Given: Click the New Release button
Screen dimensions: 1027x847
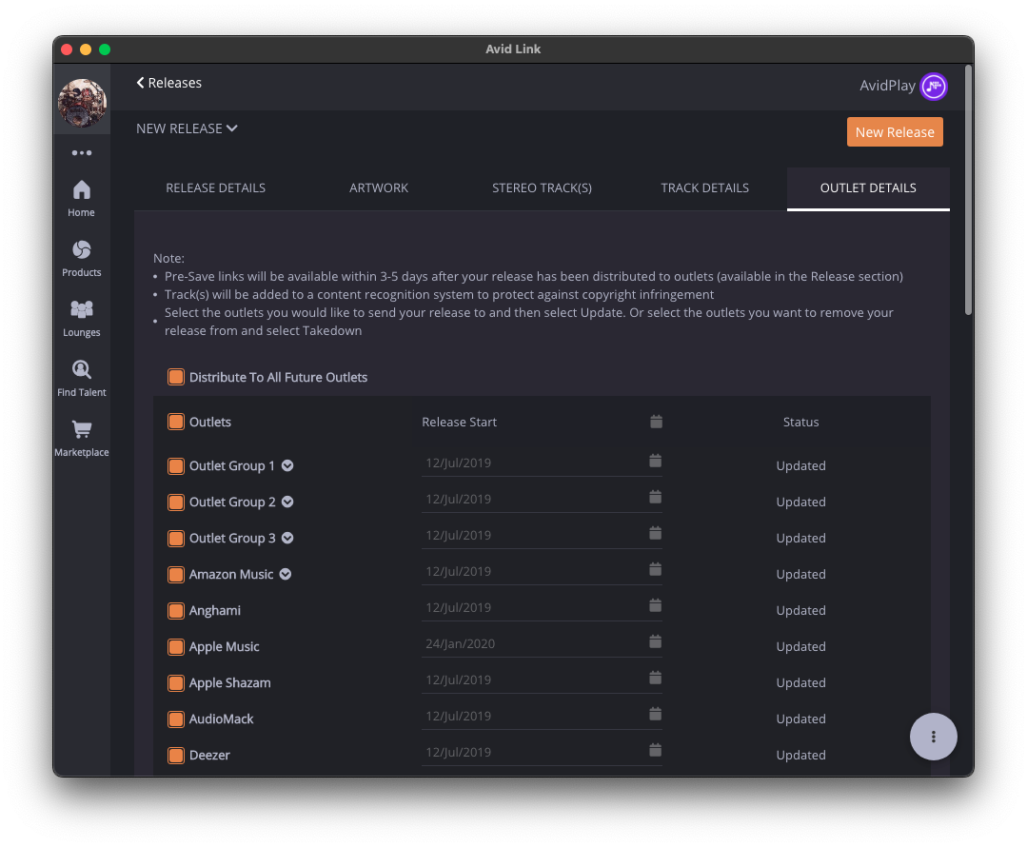Looking at the screenshot, I should tap(895, 131).
